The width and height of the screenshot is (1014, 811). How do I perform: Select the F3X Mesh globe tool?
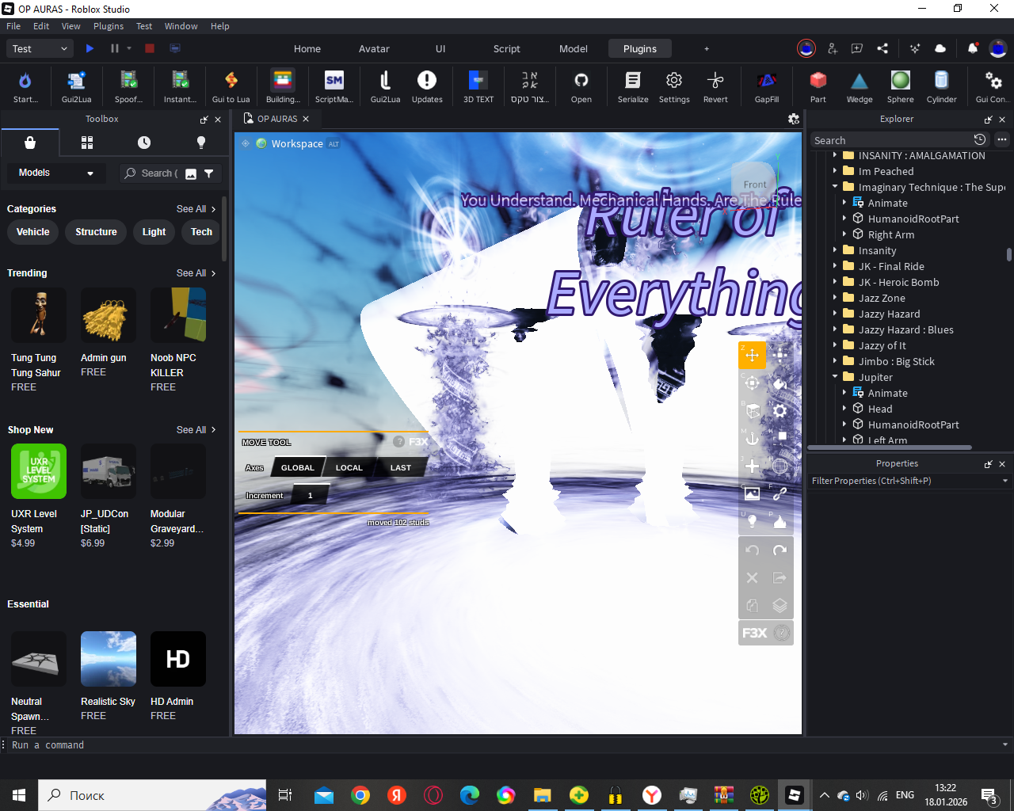[x=780, y=466]
